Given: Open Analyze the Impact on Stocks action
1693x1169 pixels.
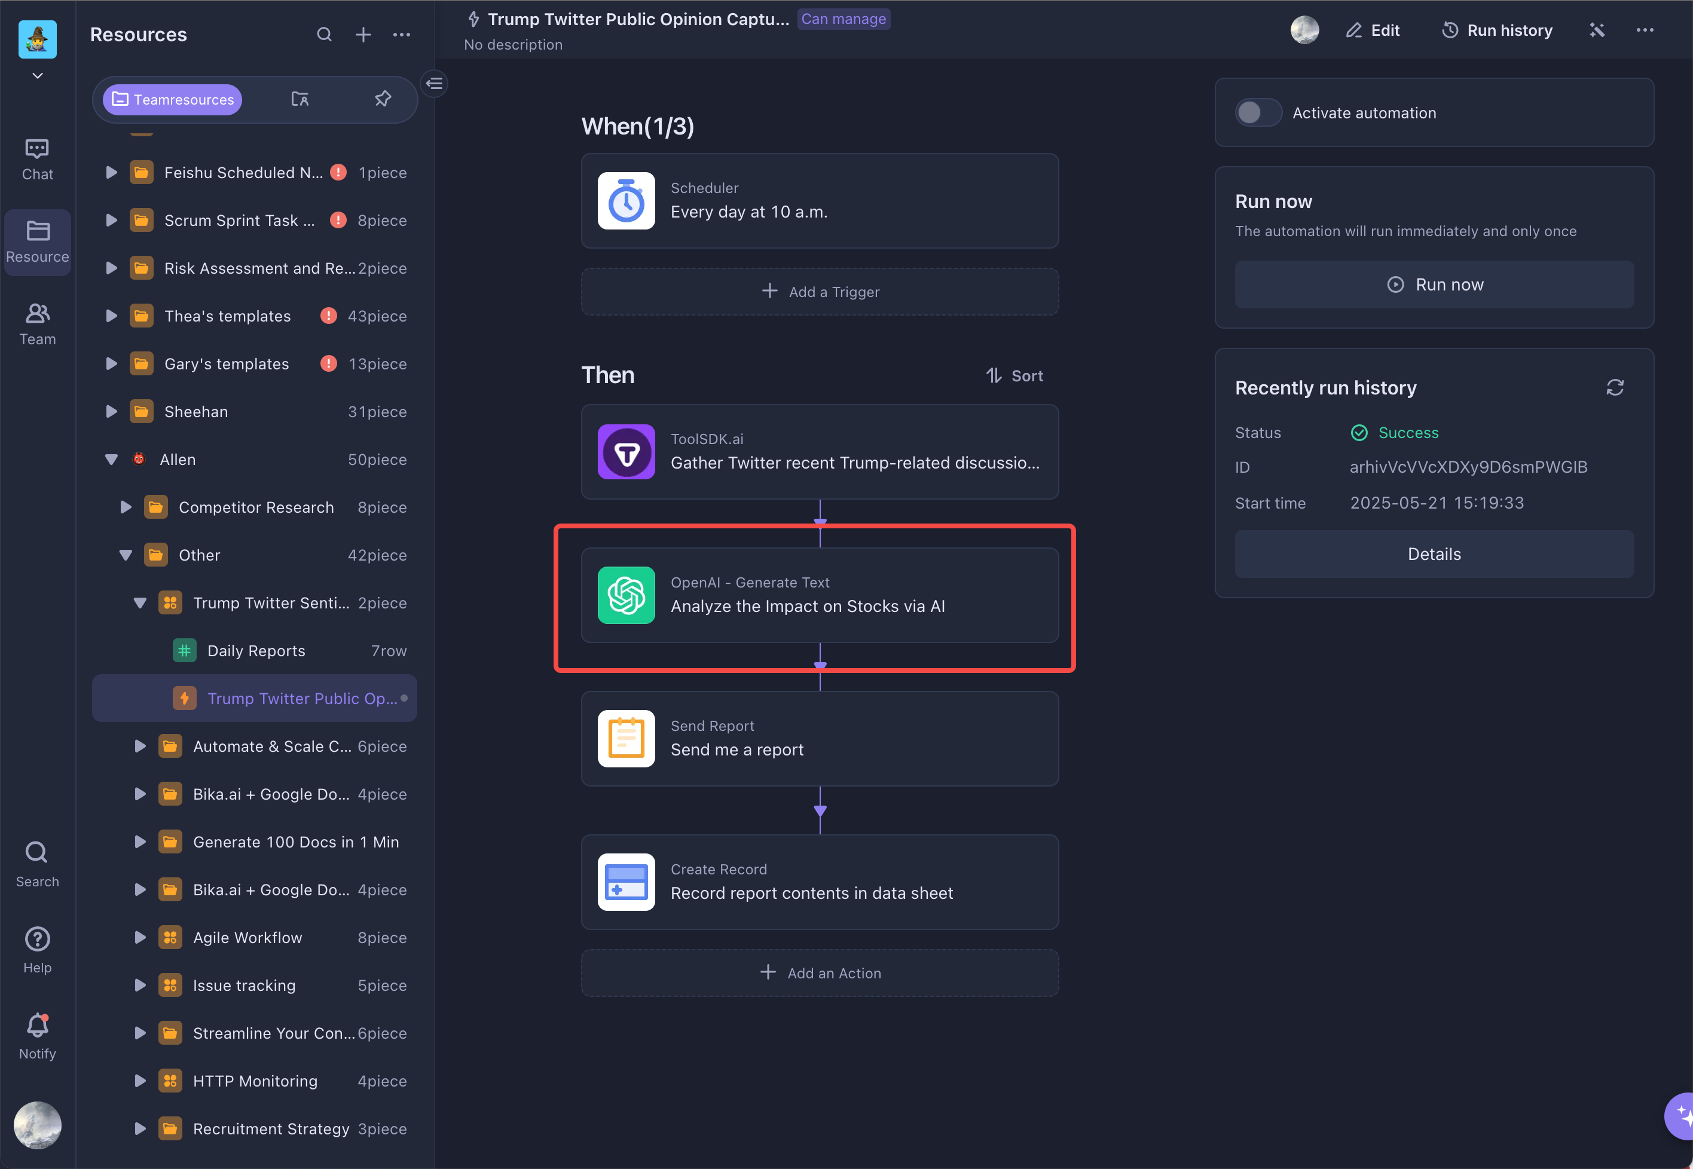Looking at the screenshot, I should click(819, 595).
